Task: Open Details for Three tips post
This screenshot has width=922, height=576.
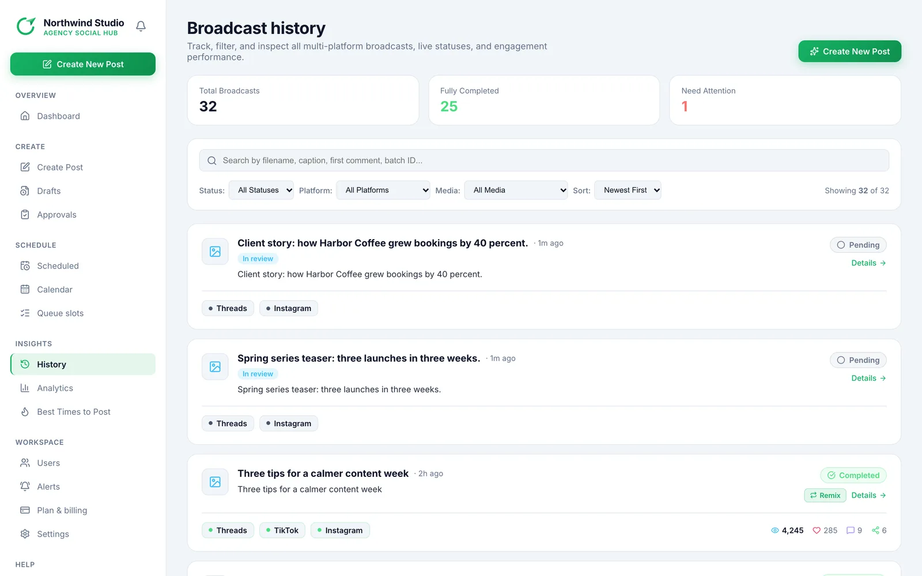Action: [868, 495]
